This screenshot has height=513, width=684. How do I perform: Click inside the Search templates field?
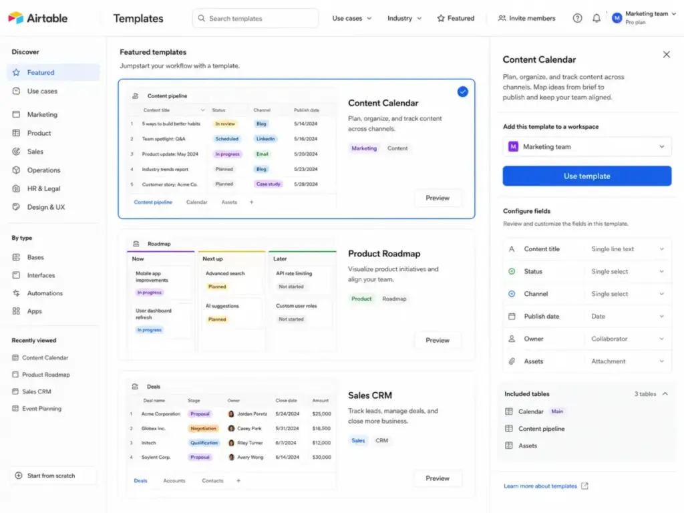[256, 18]
